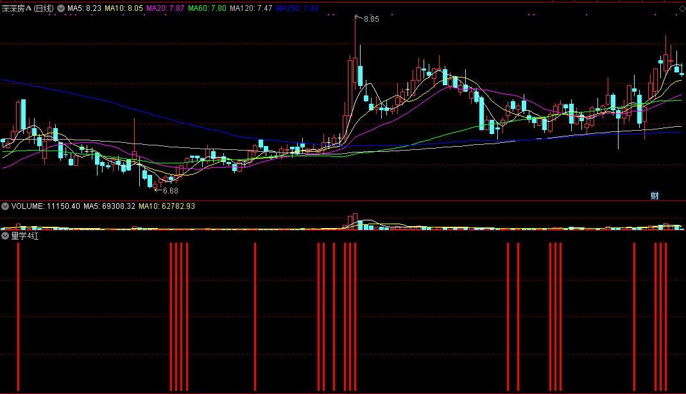Click the green MA60: 7.80 label
Screen dimensions: 686x394
point(207,8)
